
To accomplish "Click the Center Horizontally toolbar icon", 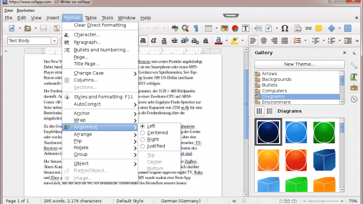I will [x=264, y=41].
